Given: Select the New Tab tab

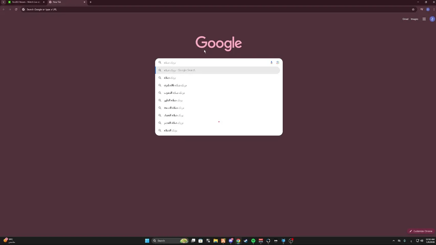Looking at the screenshot, I should pyautogui.click(x=67, y=2).
